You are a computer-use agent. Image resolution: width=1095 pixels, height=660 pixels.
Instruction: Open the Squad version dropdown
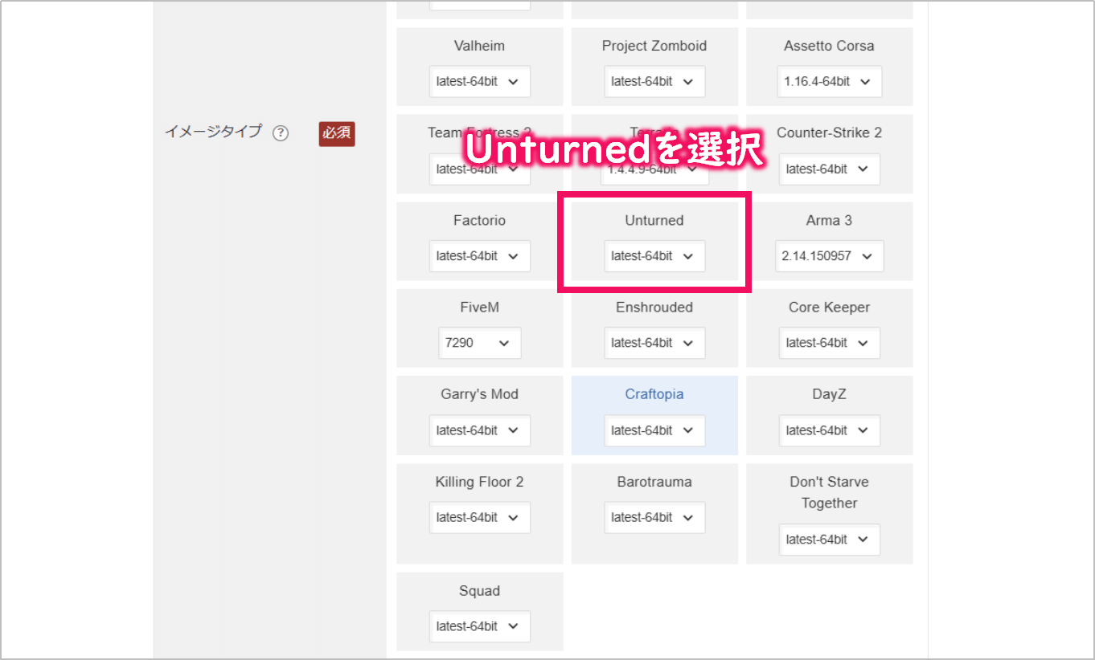(x=479, y=626)
